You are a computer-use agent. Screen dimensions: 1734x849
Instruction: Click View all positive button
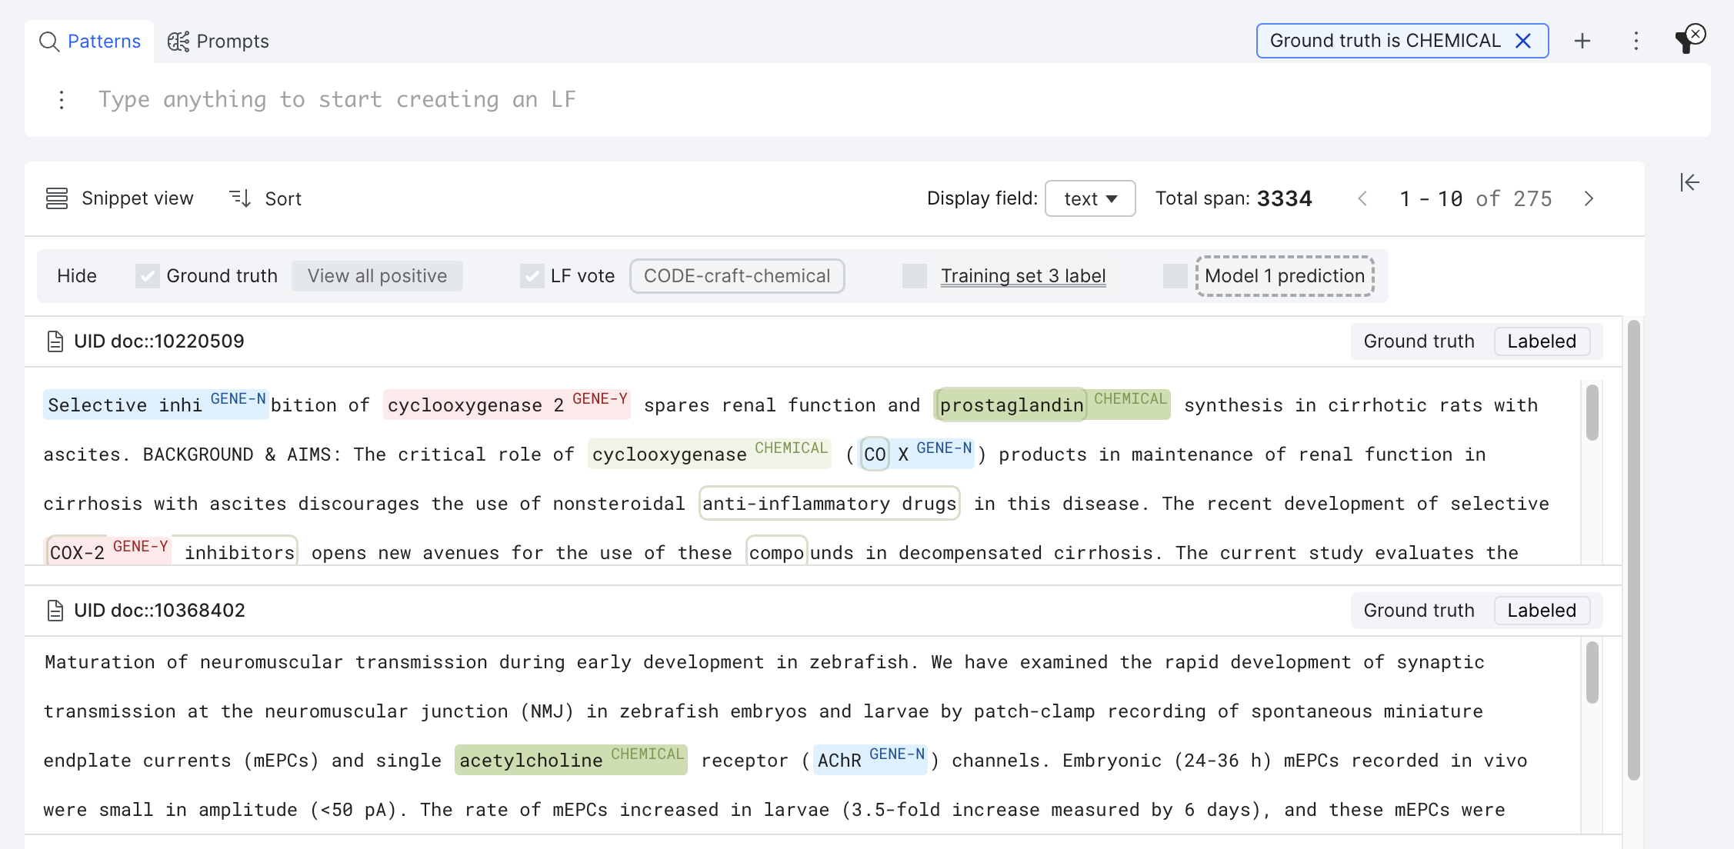coord(377,276)
